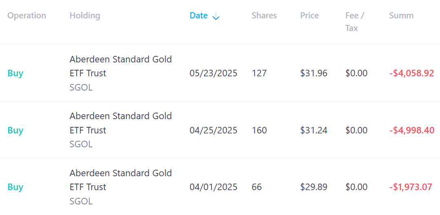The width and height of the screenshot is (440, 215).
Task: Click the Summ column header
Action: (401, 16)
